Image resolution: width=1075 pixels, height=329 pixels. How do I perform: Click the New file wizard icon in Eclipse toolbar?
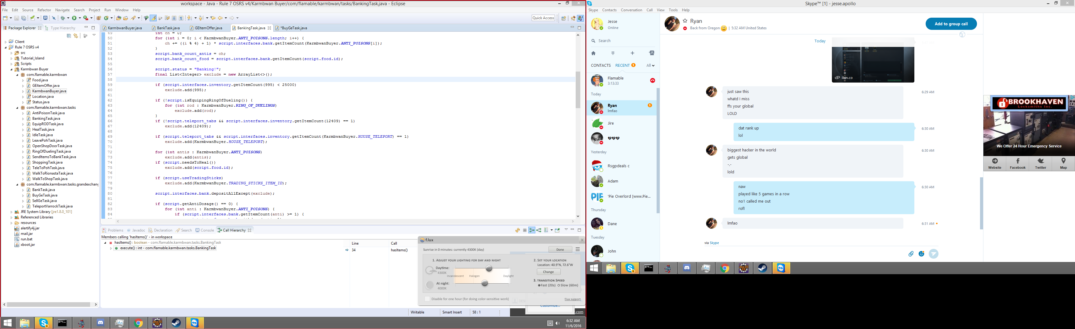click(x=5, y=18)
